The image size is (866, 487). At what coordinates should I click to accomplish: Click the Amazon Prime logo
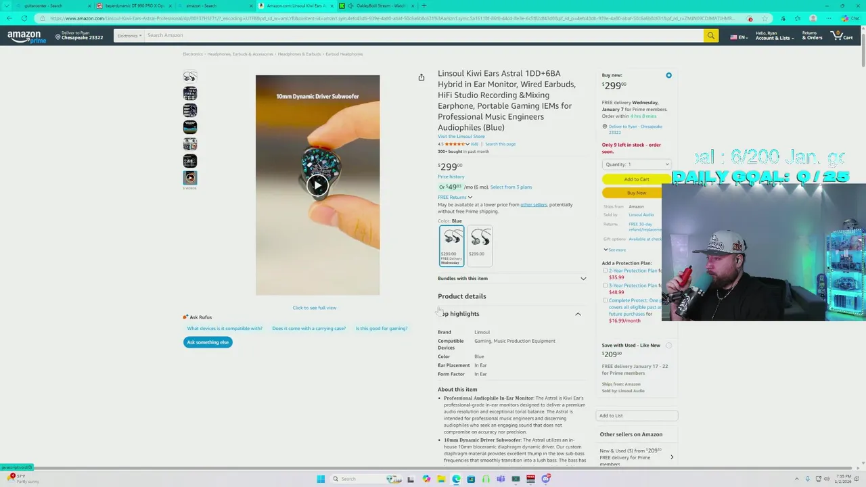tap(27, 37)
